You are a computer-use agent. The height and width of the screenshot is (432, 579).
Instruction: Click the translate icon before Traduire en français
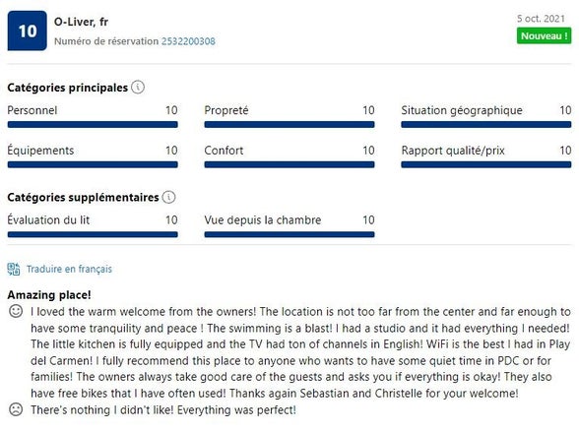pos(14,269)
